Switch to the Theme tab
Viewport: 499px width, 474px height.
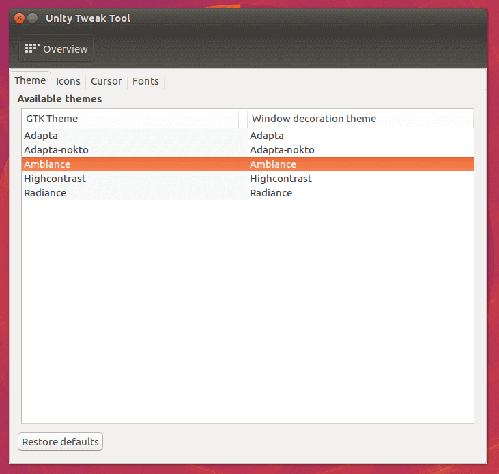point(30,80)
